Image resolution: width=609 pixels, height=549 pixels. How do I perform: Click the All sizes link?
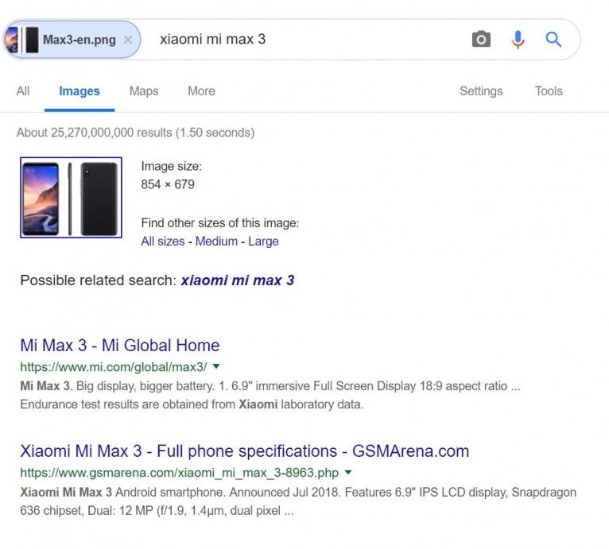click(x=162, y=241)
